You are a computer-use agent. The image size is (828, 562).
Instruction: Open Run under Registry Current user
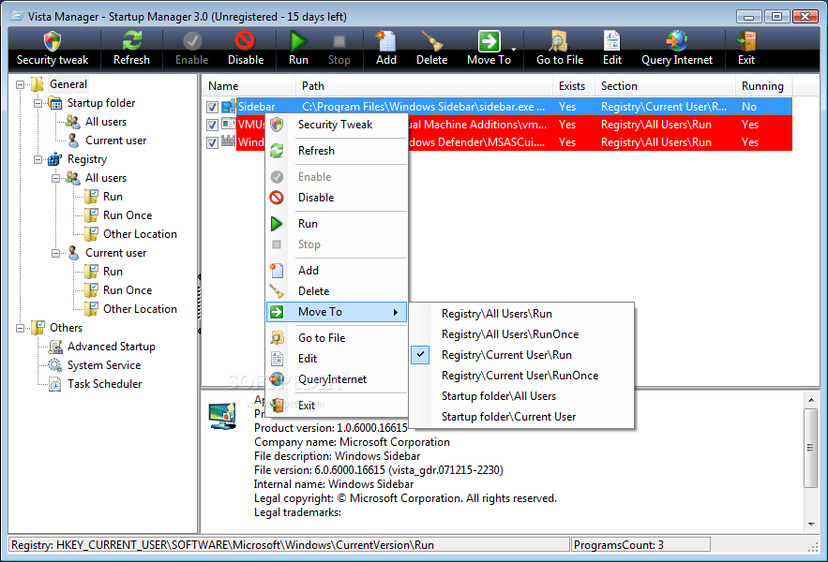113,272
